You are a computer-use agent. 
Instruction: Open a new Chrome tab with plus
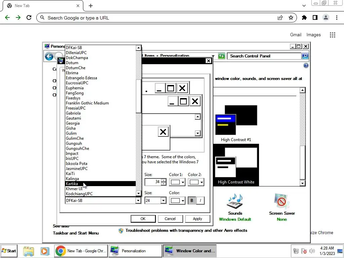pyautogui.click(x=91, y=6)
